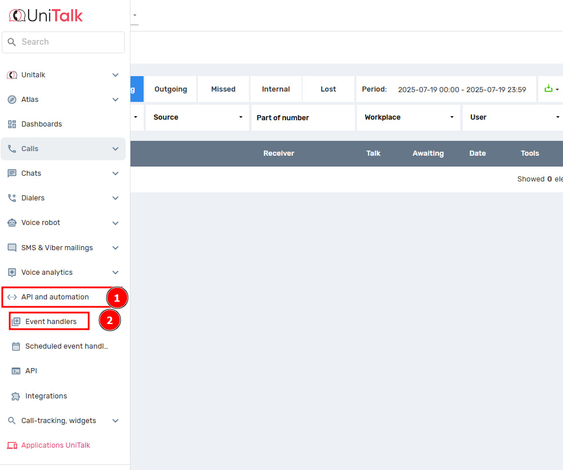The height and width of the screenshot is (470, 563).
Task: Expand the SMS & Viber mailings chevron
Action: tap(116, 248)
